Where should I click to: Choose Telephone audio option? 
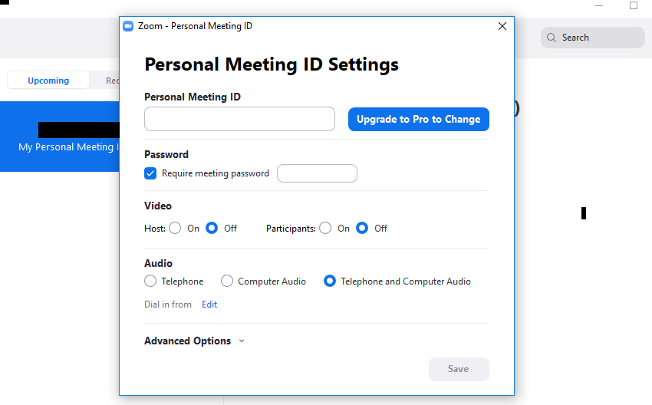[x=151, y=282]
